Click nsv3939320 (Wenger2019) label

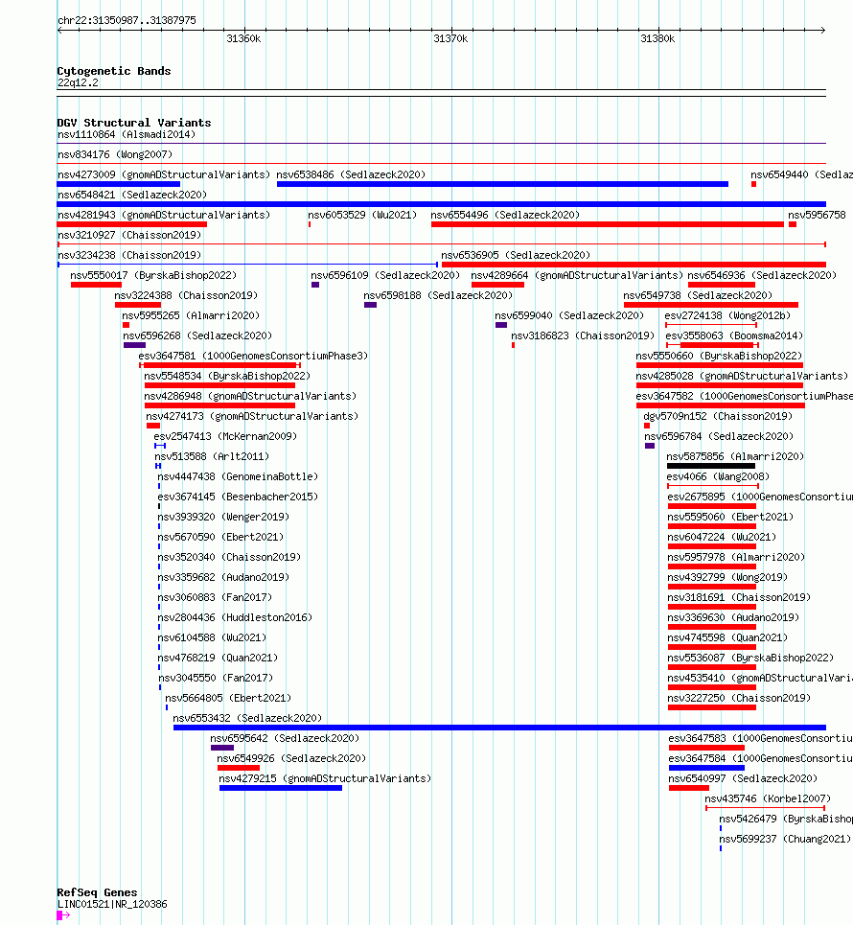pyautogui.click(x=223, y=517)
